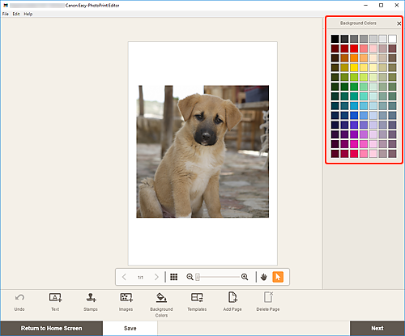Open the Templates tool

pos(197,302)
